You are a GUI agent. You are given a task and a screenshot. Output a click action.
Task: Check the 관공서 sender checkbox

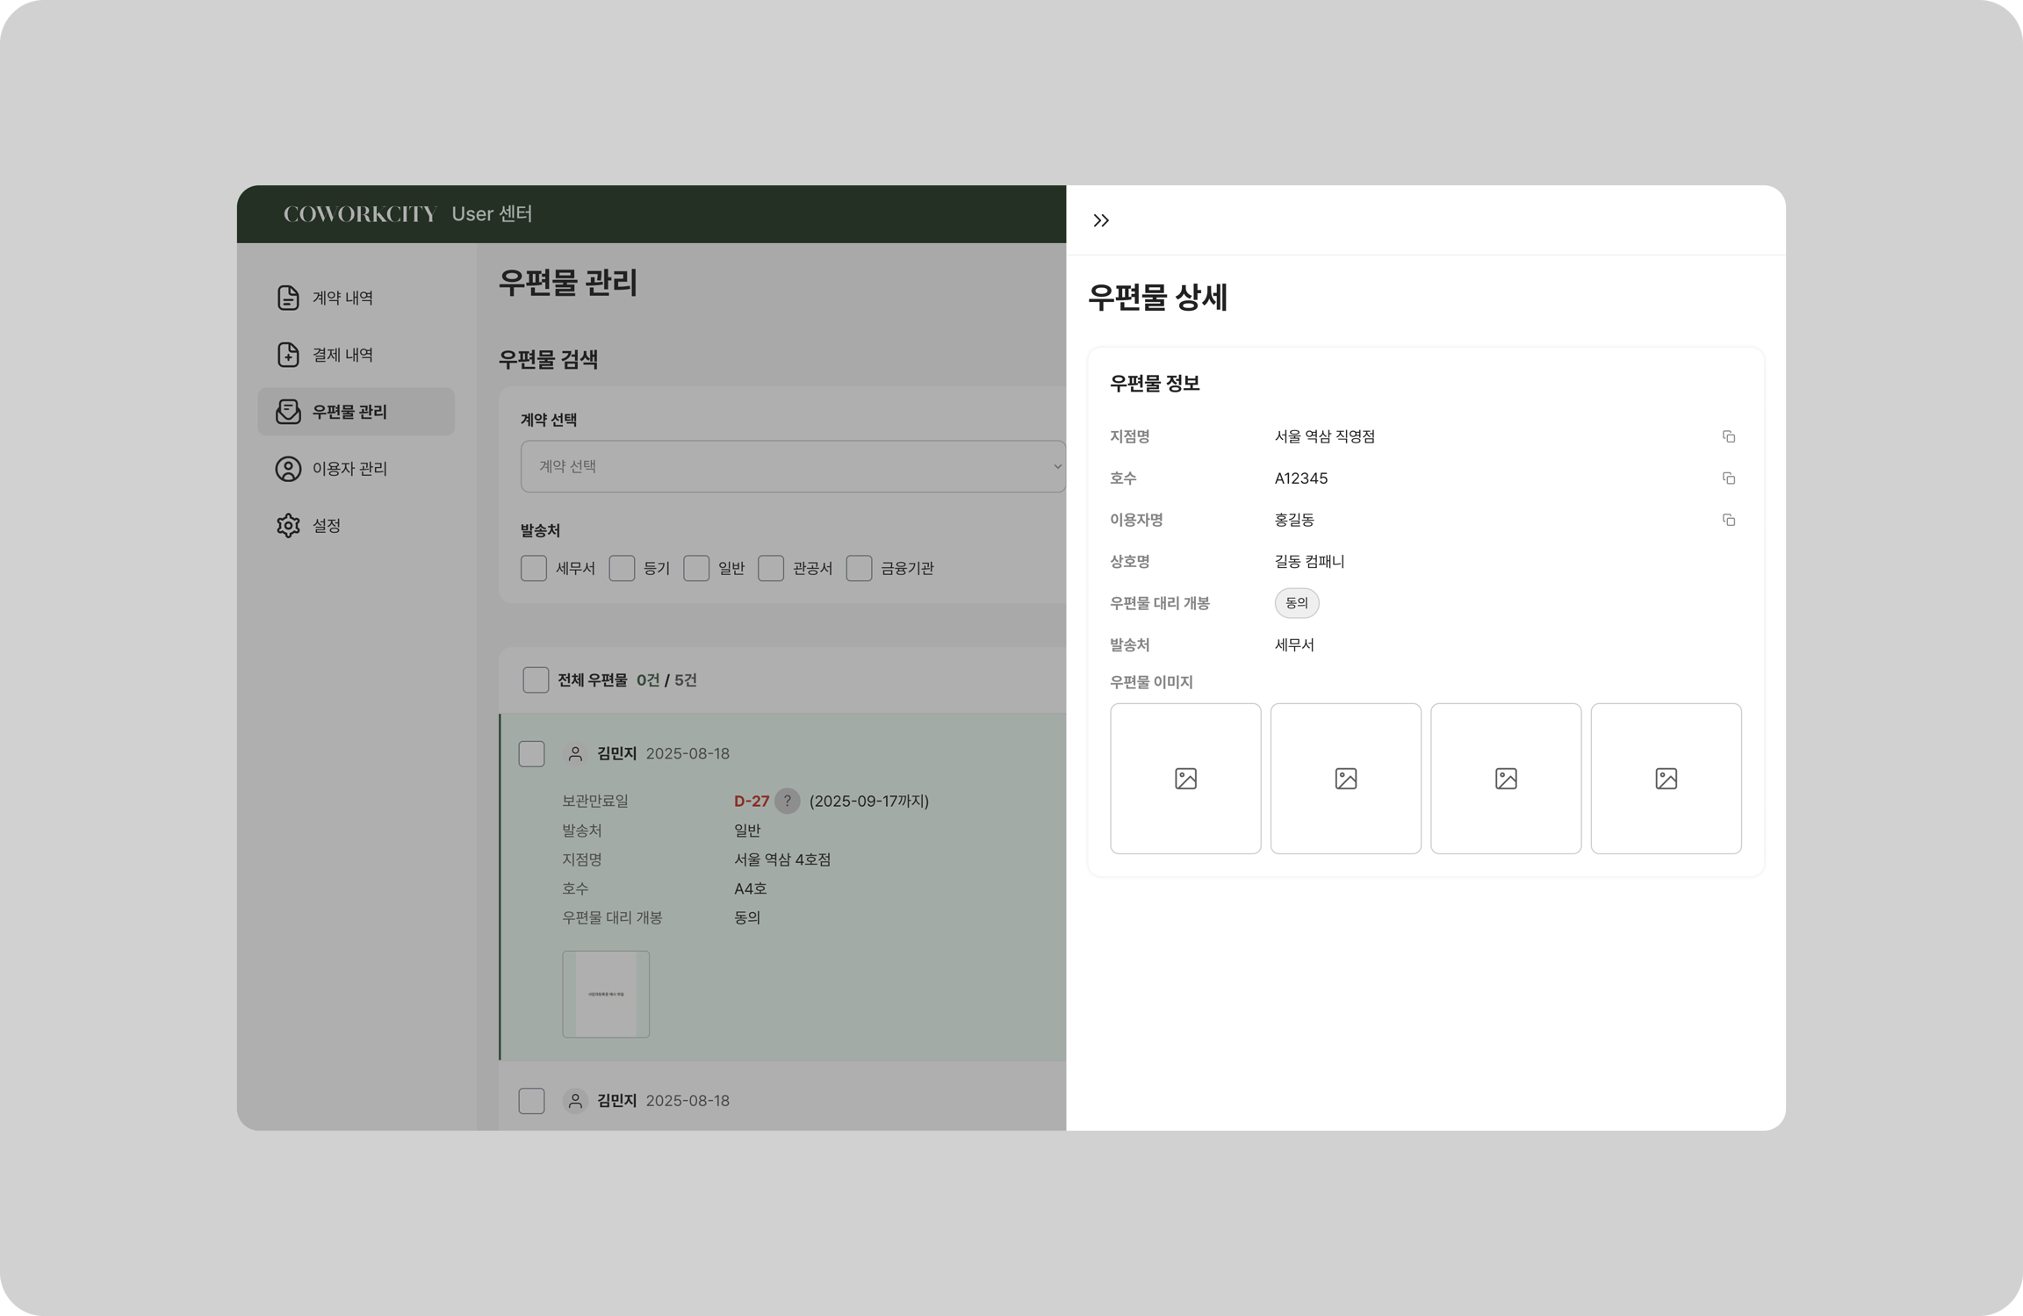[771, 568]
